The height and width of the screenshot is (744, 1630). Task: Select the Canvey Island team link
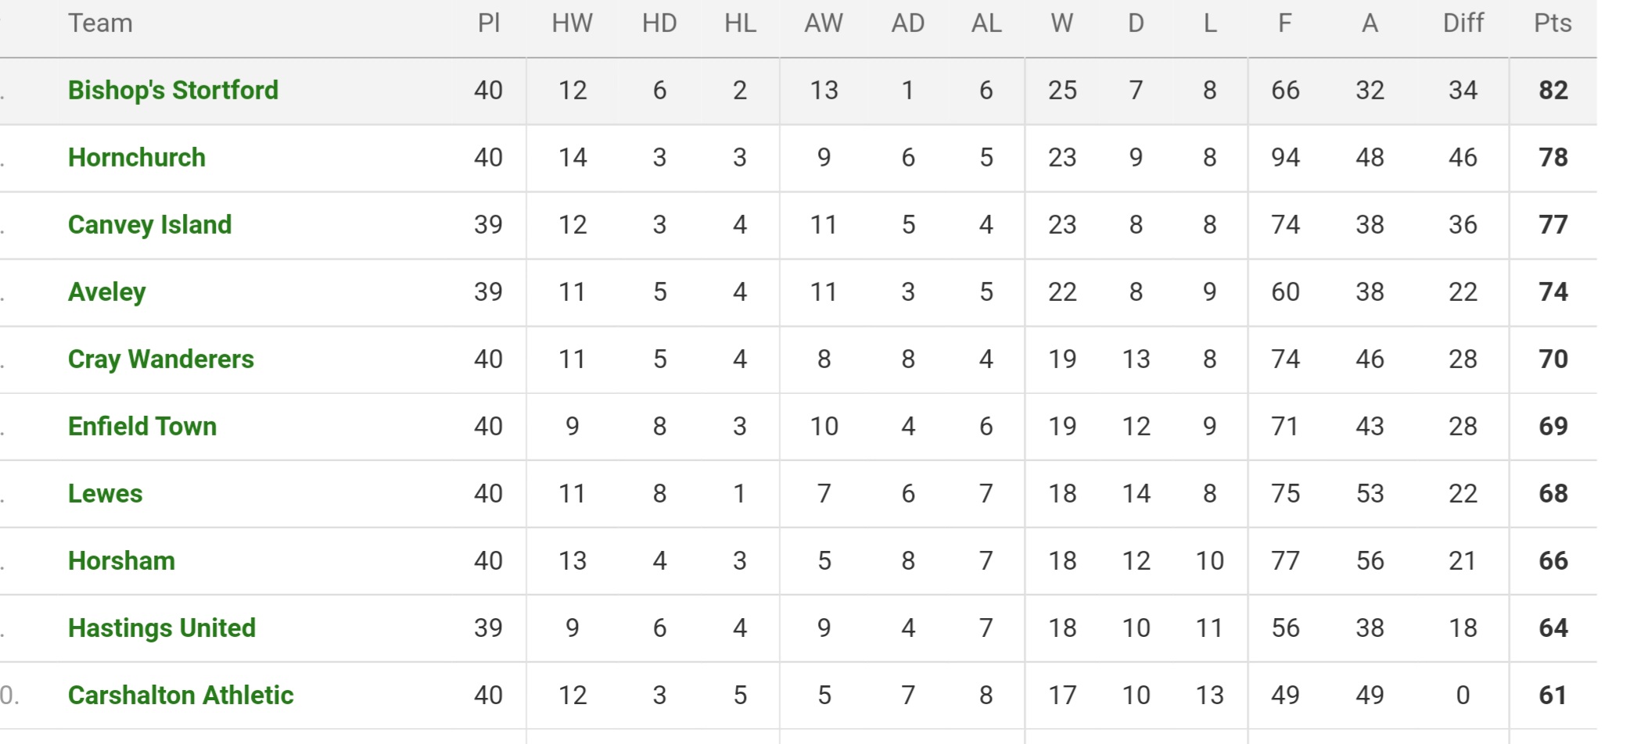(x=150, y=225)
